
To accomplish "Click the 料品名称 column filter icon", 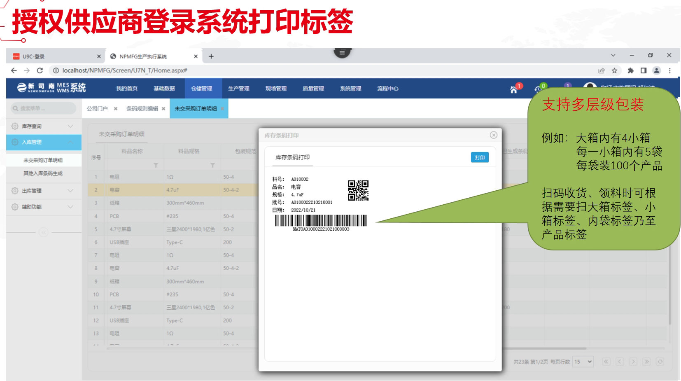I will click(156, 165).
